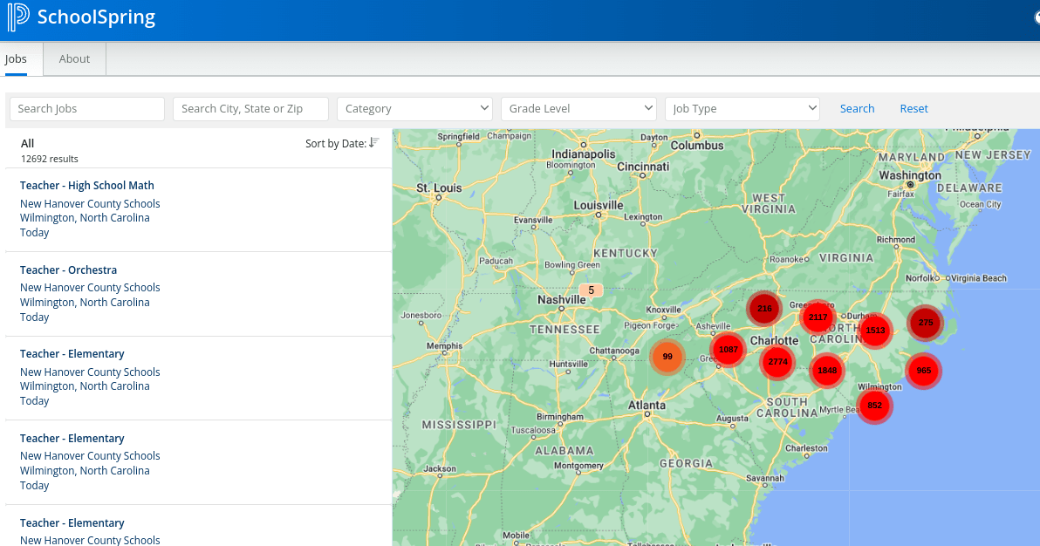Click the Nashville label on the map
The width and height of the screenshot is (1040, 546).
pos(561,300)
